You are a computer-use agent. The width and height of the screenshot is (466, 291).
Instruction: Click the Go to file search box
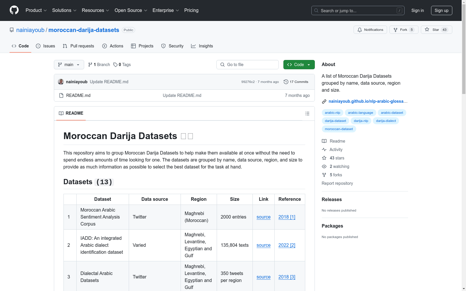248,65
